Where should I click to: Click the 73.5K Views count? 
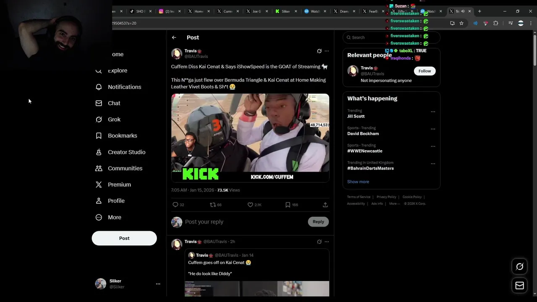(229, 190)
